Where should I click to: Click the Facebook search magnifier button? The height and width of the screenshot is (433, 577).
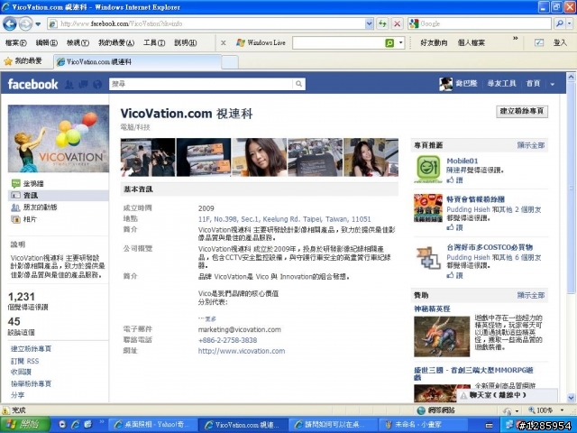298,84
